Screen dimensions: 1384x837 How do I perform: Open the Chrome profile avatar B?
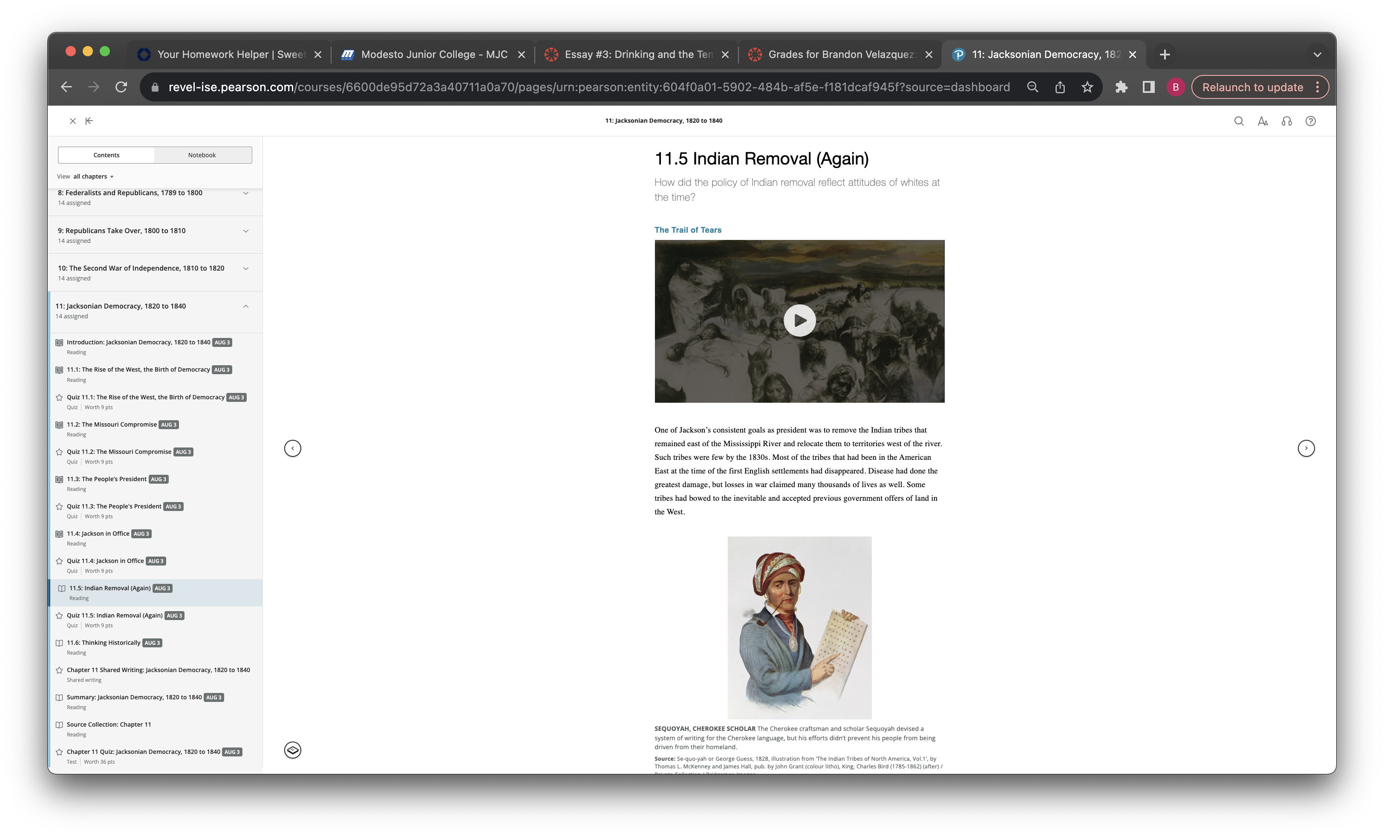pos(1176,87)
